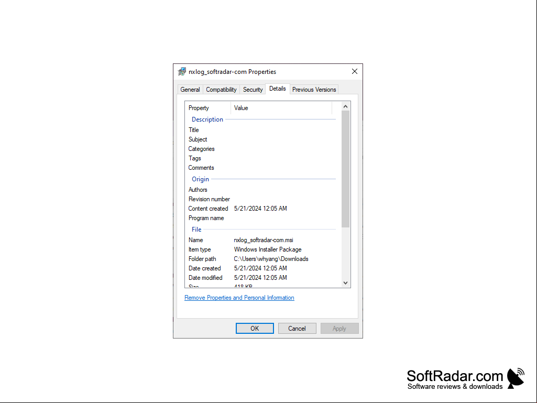
Task: Close the nxlog_softradar-com Properties dialog
Action: click(355, 71)
